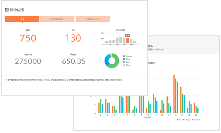Click the 90人 tooltip above the orange bar
Screen dimensions: 221x133
point(128,36)
